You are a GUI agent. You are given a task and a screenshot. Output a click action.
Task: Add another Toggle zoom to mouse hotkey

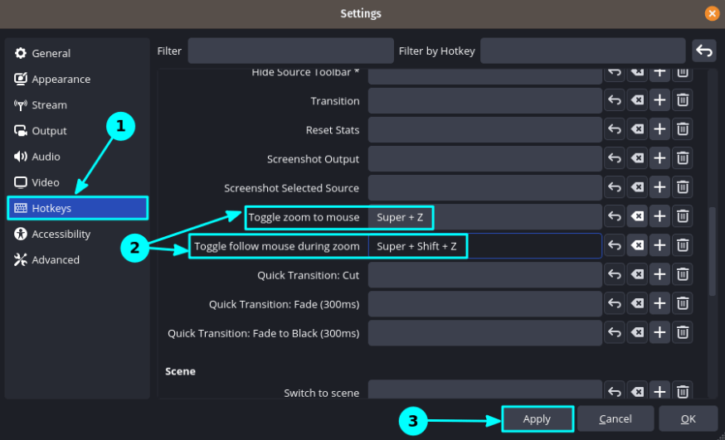click(659, 216)
